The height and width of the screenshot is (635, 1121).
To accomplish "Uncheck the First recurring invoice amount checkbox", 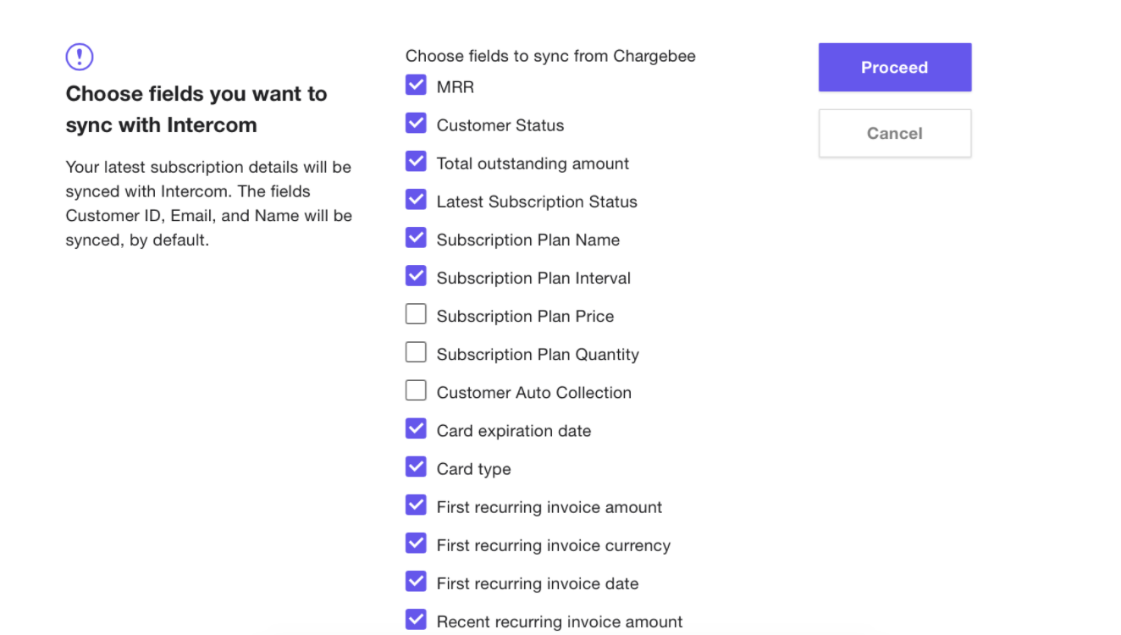I will click(416, 505).
